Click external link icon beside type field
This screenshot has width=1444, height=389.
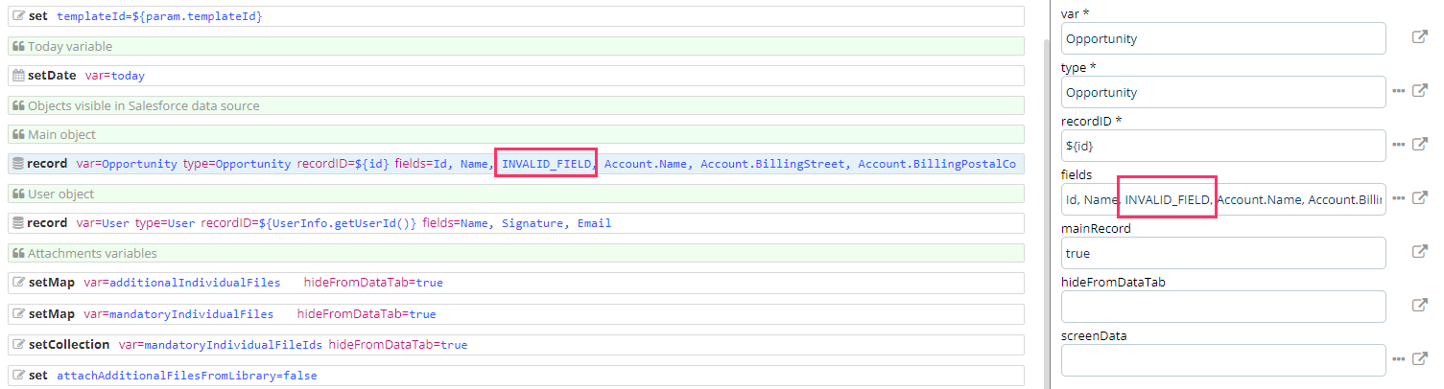pos(1420,91)
